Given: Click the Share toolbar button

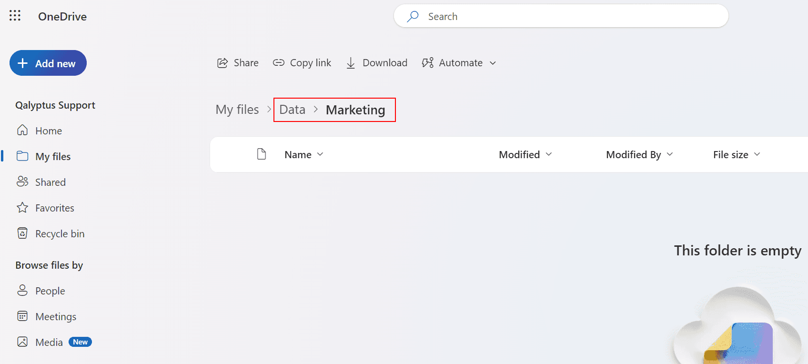Looking at the screenshot, I should (238, 63).
